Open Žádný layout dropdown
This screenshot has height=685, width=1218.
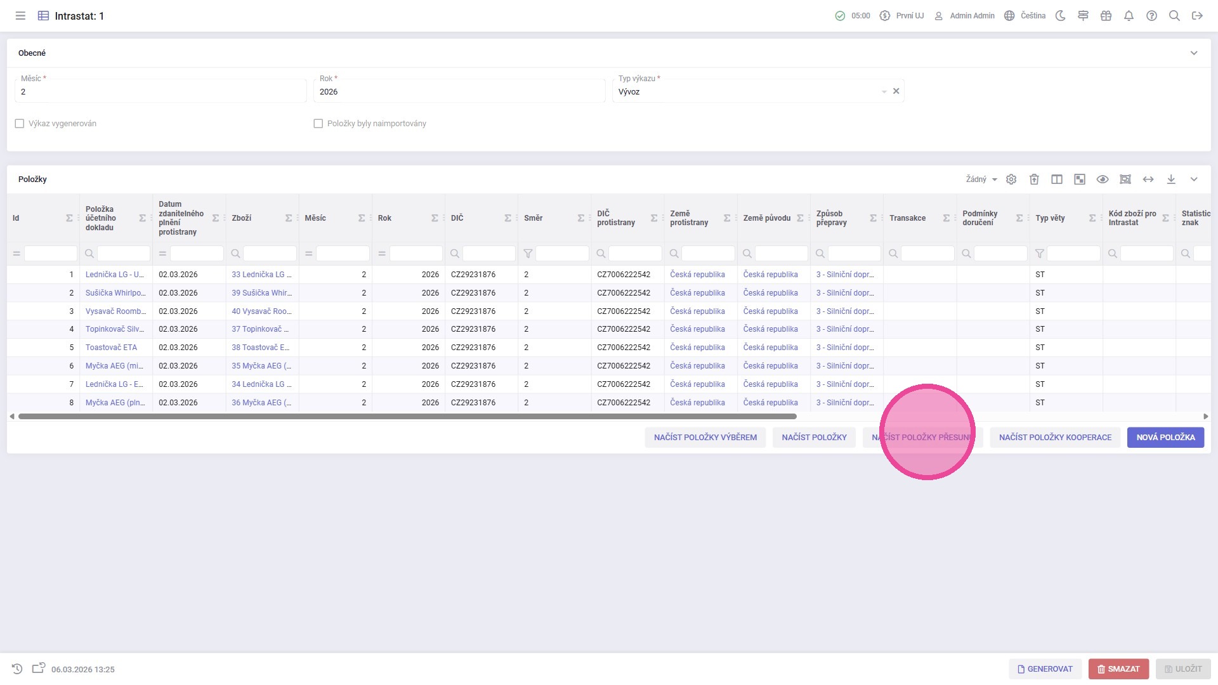pyautogui.click(x=981, y=179)
